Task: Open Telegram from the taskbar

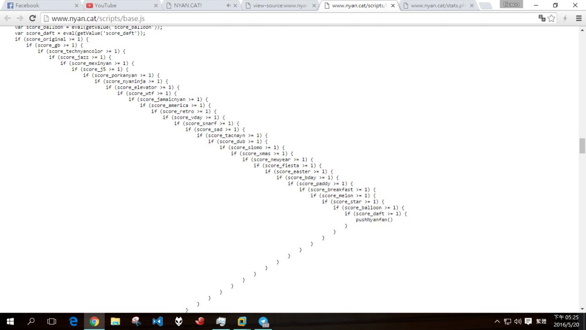Action: pos(263,321)
